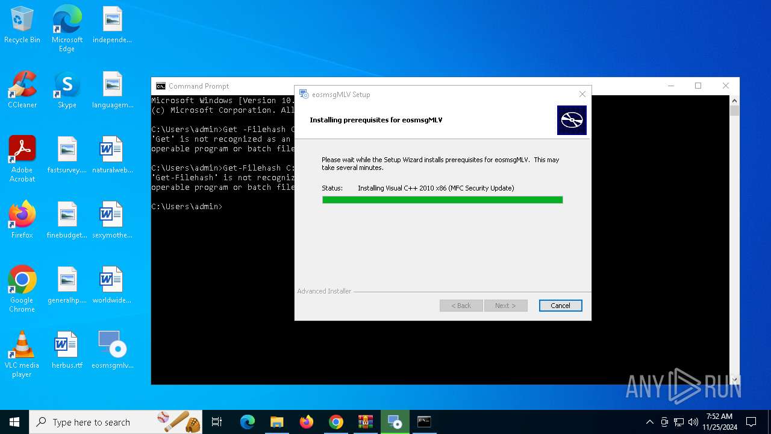Show hidden system tray icons
Screen dimensions: 771x434
[x=649, y=422]
